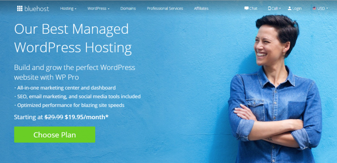Click the bluehost grid logo icon
Image resolution: width=337 pixels, height=163 pixels.
click(20, 9)
